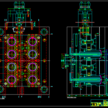The width and height of the screenshot is (108, 108).
Task: Select the top-left magenta cavity ring
Action: point(12,42)
